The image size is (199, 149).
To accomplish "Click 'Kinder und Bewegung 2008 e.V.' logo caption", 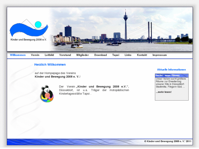I will pos(29,40).
